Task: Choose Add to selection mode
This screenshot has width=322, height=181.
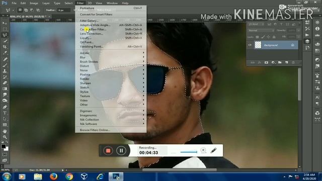Action: pyautogui.click(x=26, y=10)
